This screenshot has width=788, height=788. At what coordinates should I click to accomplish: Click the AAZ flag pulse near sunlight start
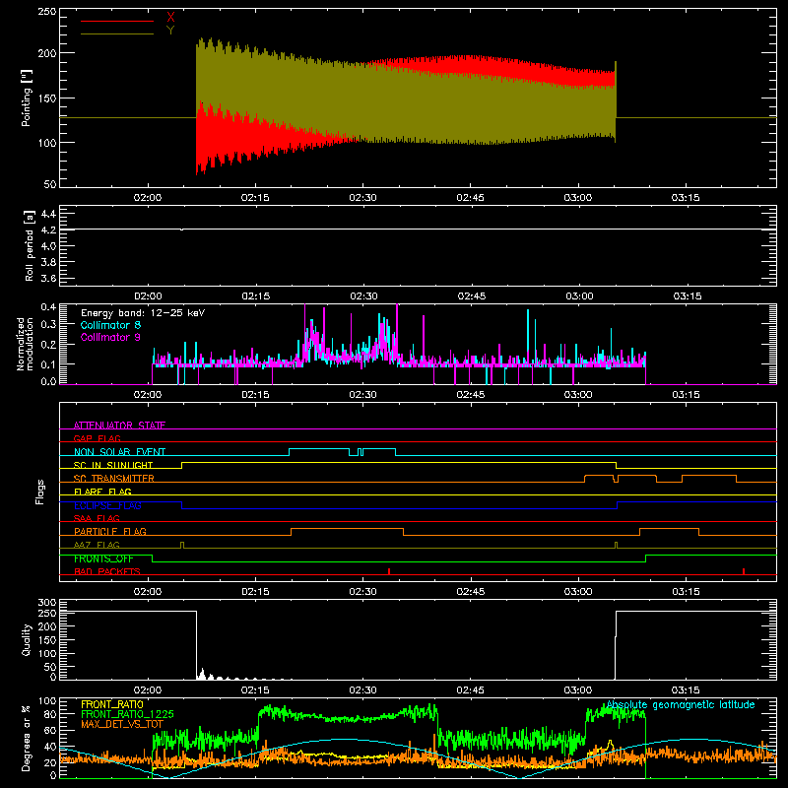pyautogui.click(x=182, y=545)
